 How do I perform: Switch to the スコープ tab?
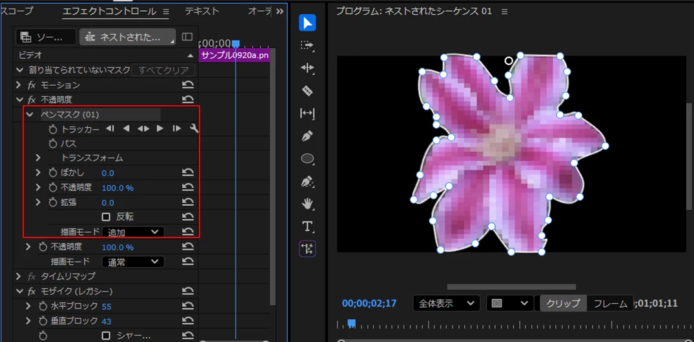pyautogui.click(x=17, y=11)
